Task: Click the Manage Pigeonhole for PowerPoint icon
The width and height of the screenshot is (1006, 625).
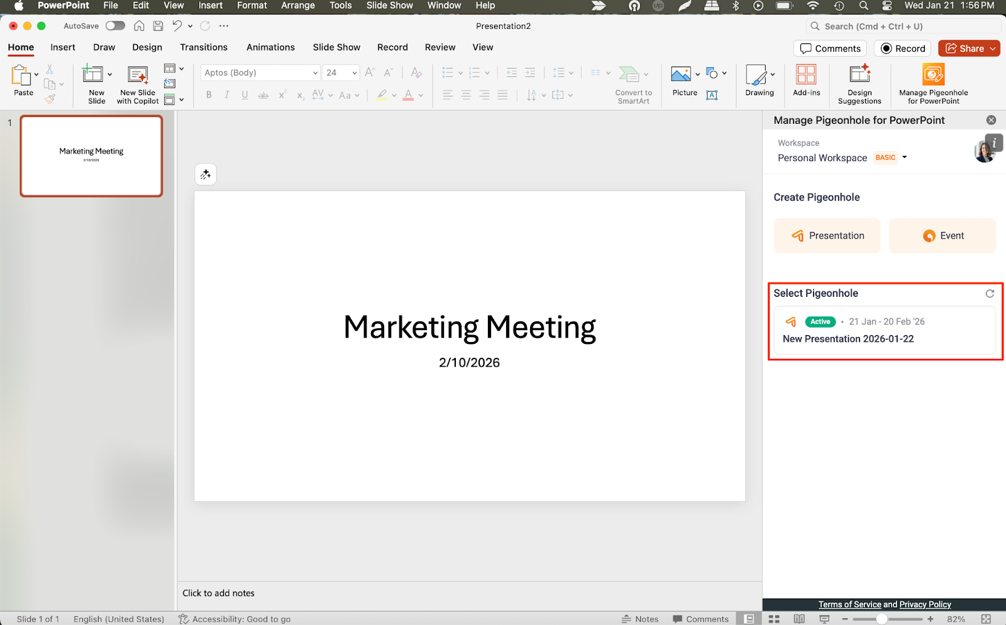Action: click(933, 75)
